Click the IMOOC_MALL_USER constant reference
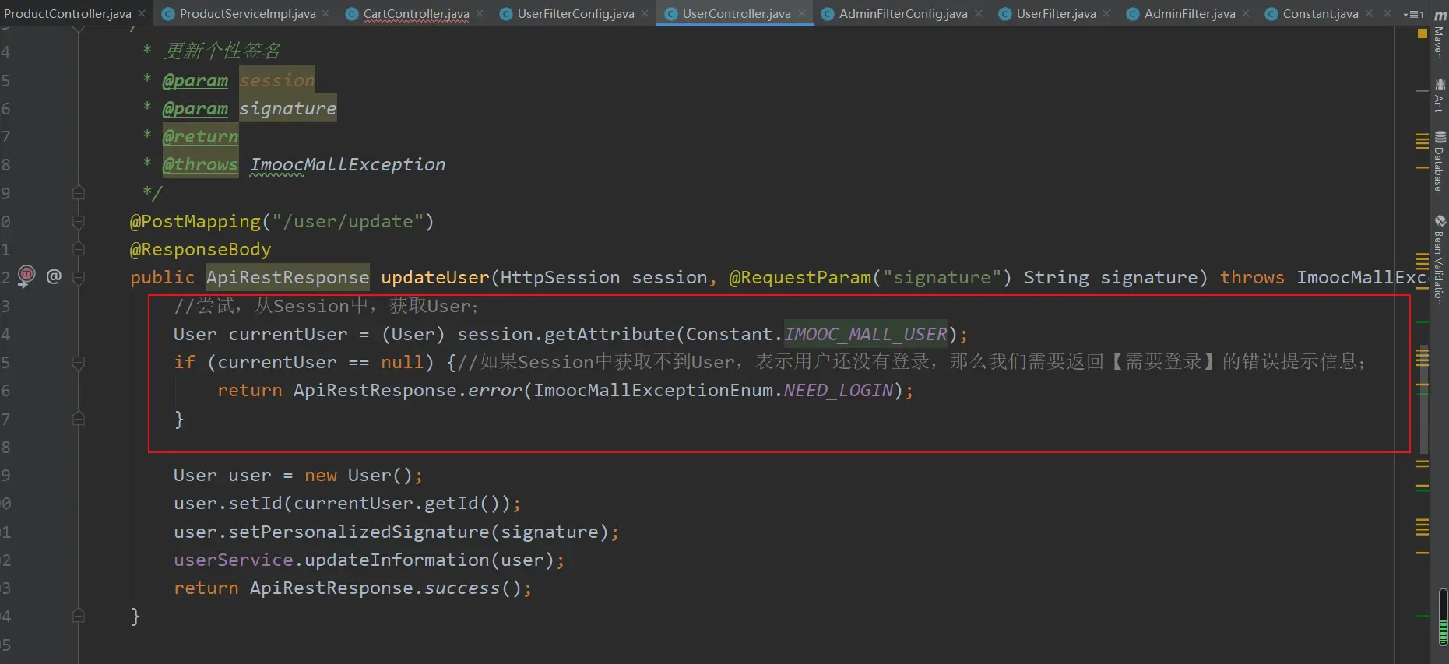This screenshot has width=1449, height=664. (865, 335)
